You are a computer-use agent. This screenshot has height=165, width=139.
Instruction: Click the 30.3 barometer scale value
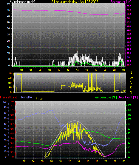[129, 6]
